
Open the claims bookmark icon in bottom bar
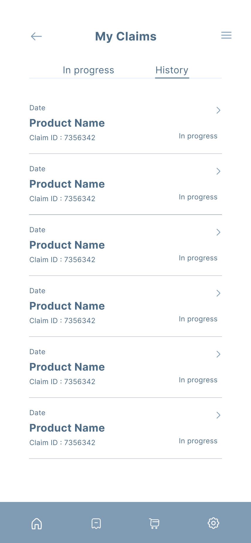(96, 523)
